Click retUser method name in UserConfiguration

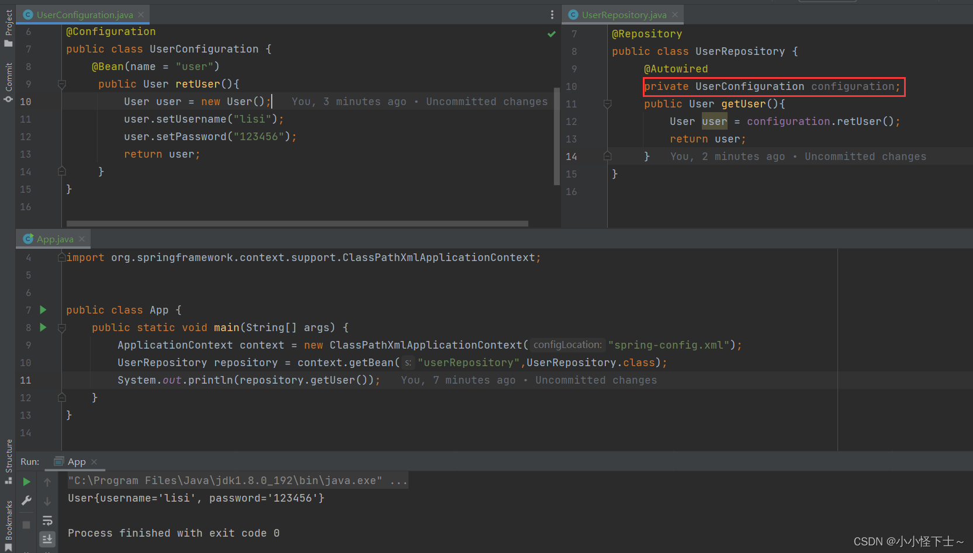pos(198,84)
